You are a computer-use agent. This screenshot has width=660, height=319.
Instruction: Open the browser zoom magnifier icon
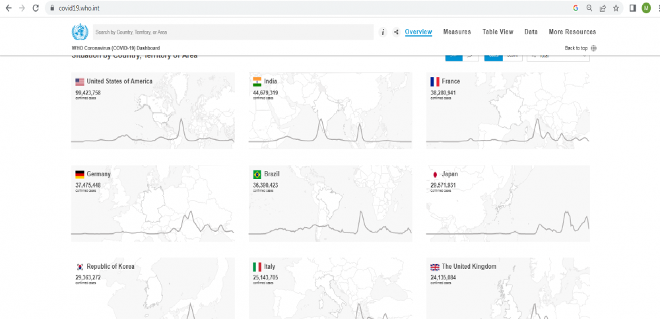[x=589, y=8]
